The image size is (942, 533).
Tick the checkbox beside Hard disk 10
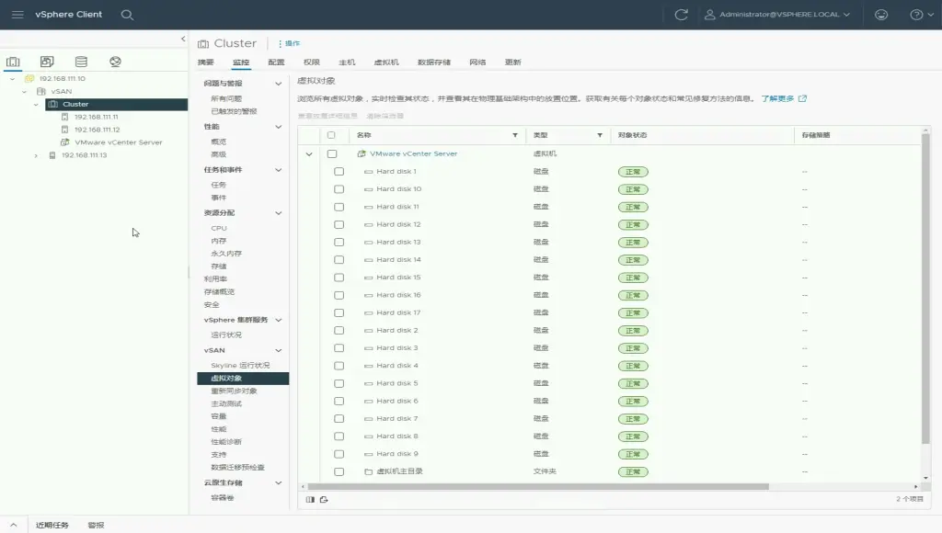[339, 189]
